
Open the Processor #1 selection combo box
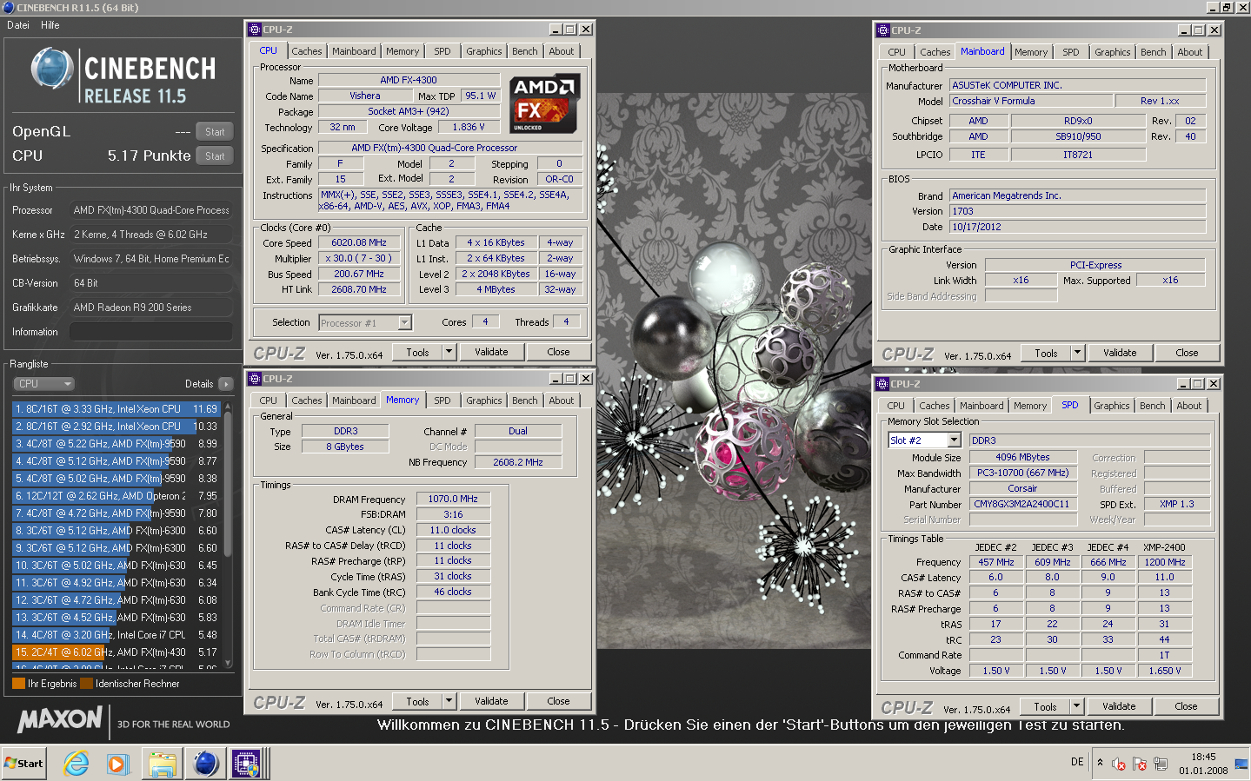click(x=404, y=323)
